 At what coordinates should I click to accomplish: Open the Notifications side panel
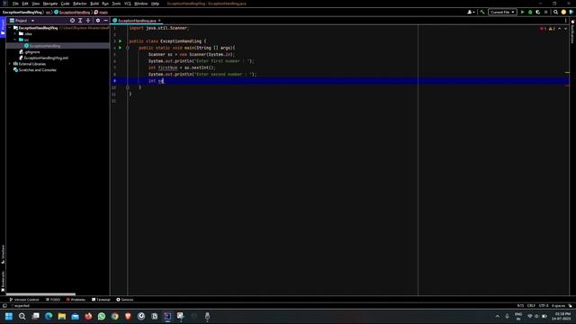pyautogui.click(x=572, y=32)
